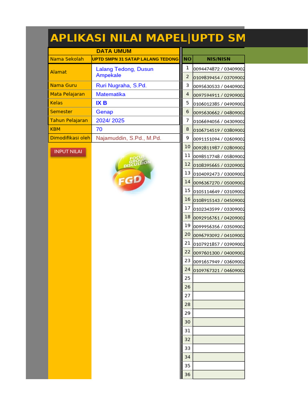Click the Kelas value IX B
The height and width of the screenshot is (410, 308).
pyautogui.click(x=136, y=103)
